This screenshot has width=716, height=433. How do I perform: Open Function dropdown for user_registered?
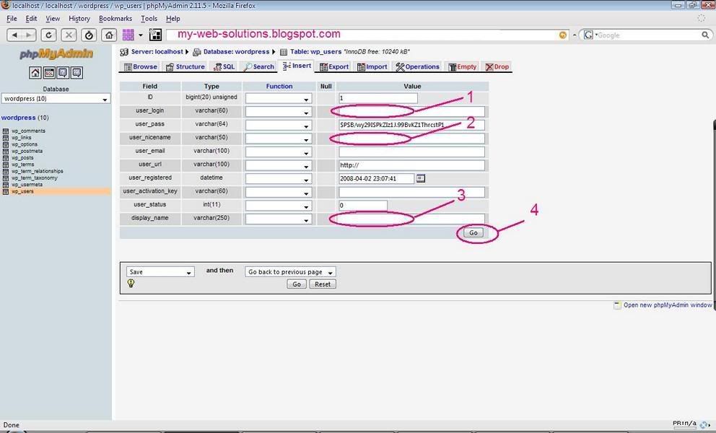click(x=279, y=179)
